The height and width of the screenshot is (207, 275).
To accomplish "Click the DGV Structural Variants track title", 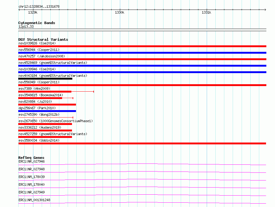I will coord(43,39).
